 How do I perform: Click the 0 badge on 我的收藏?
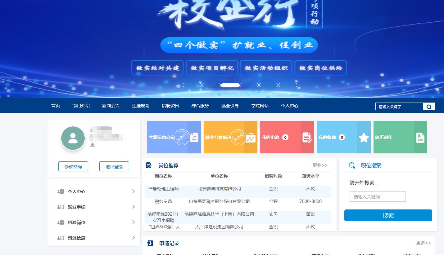click(x=342, y=137)
